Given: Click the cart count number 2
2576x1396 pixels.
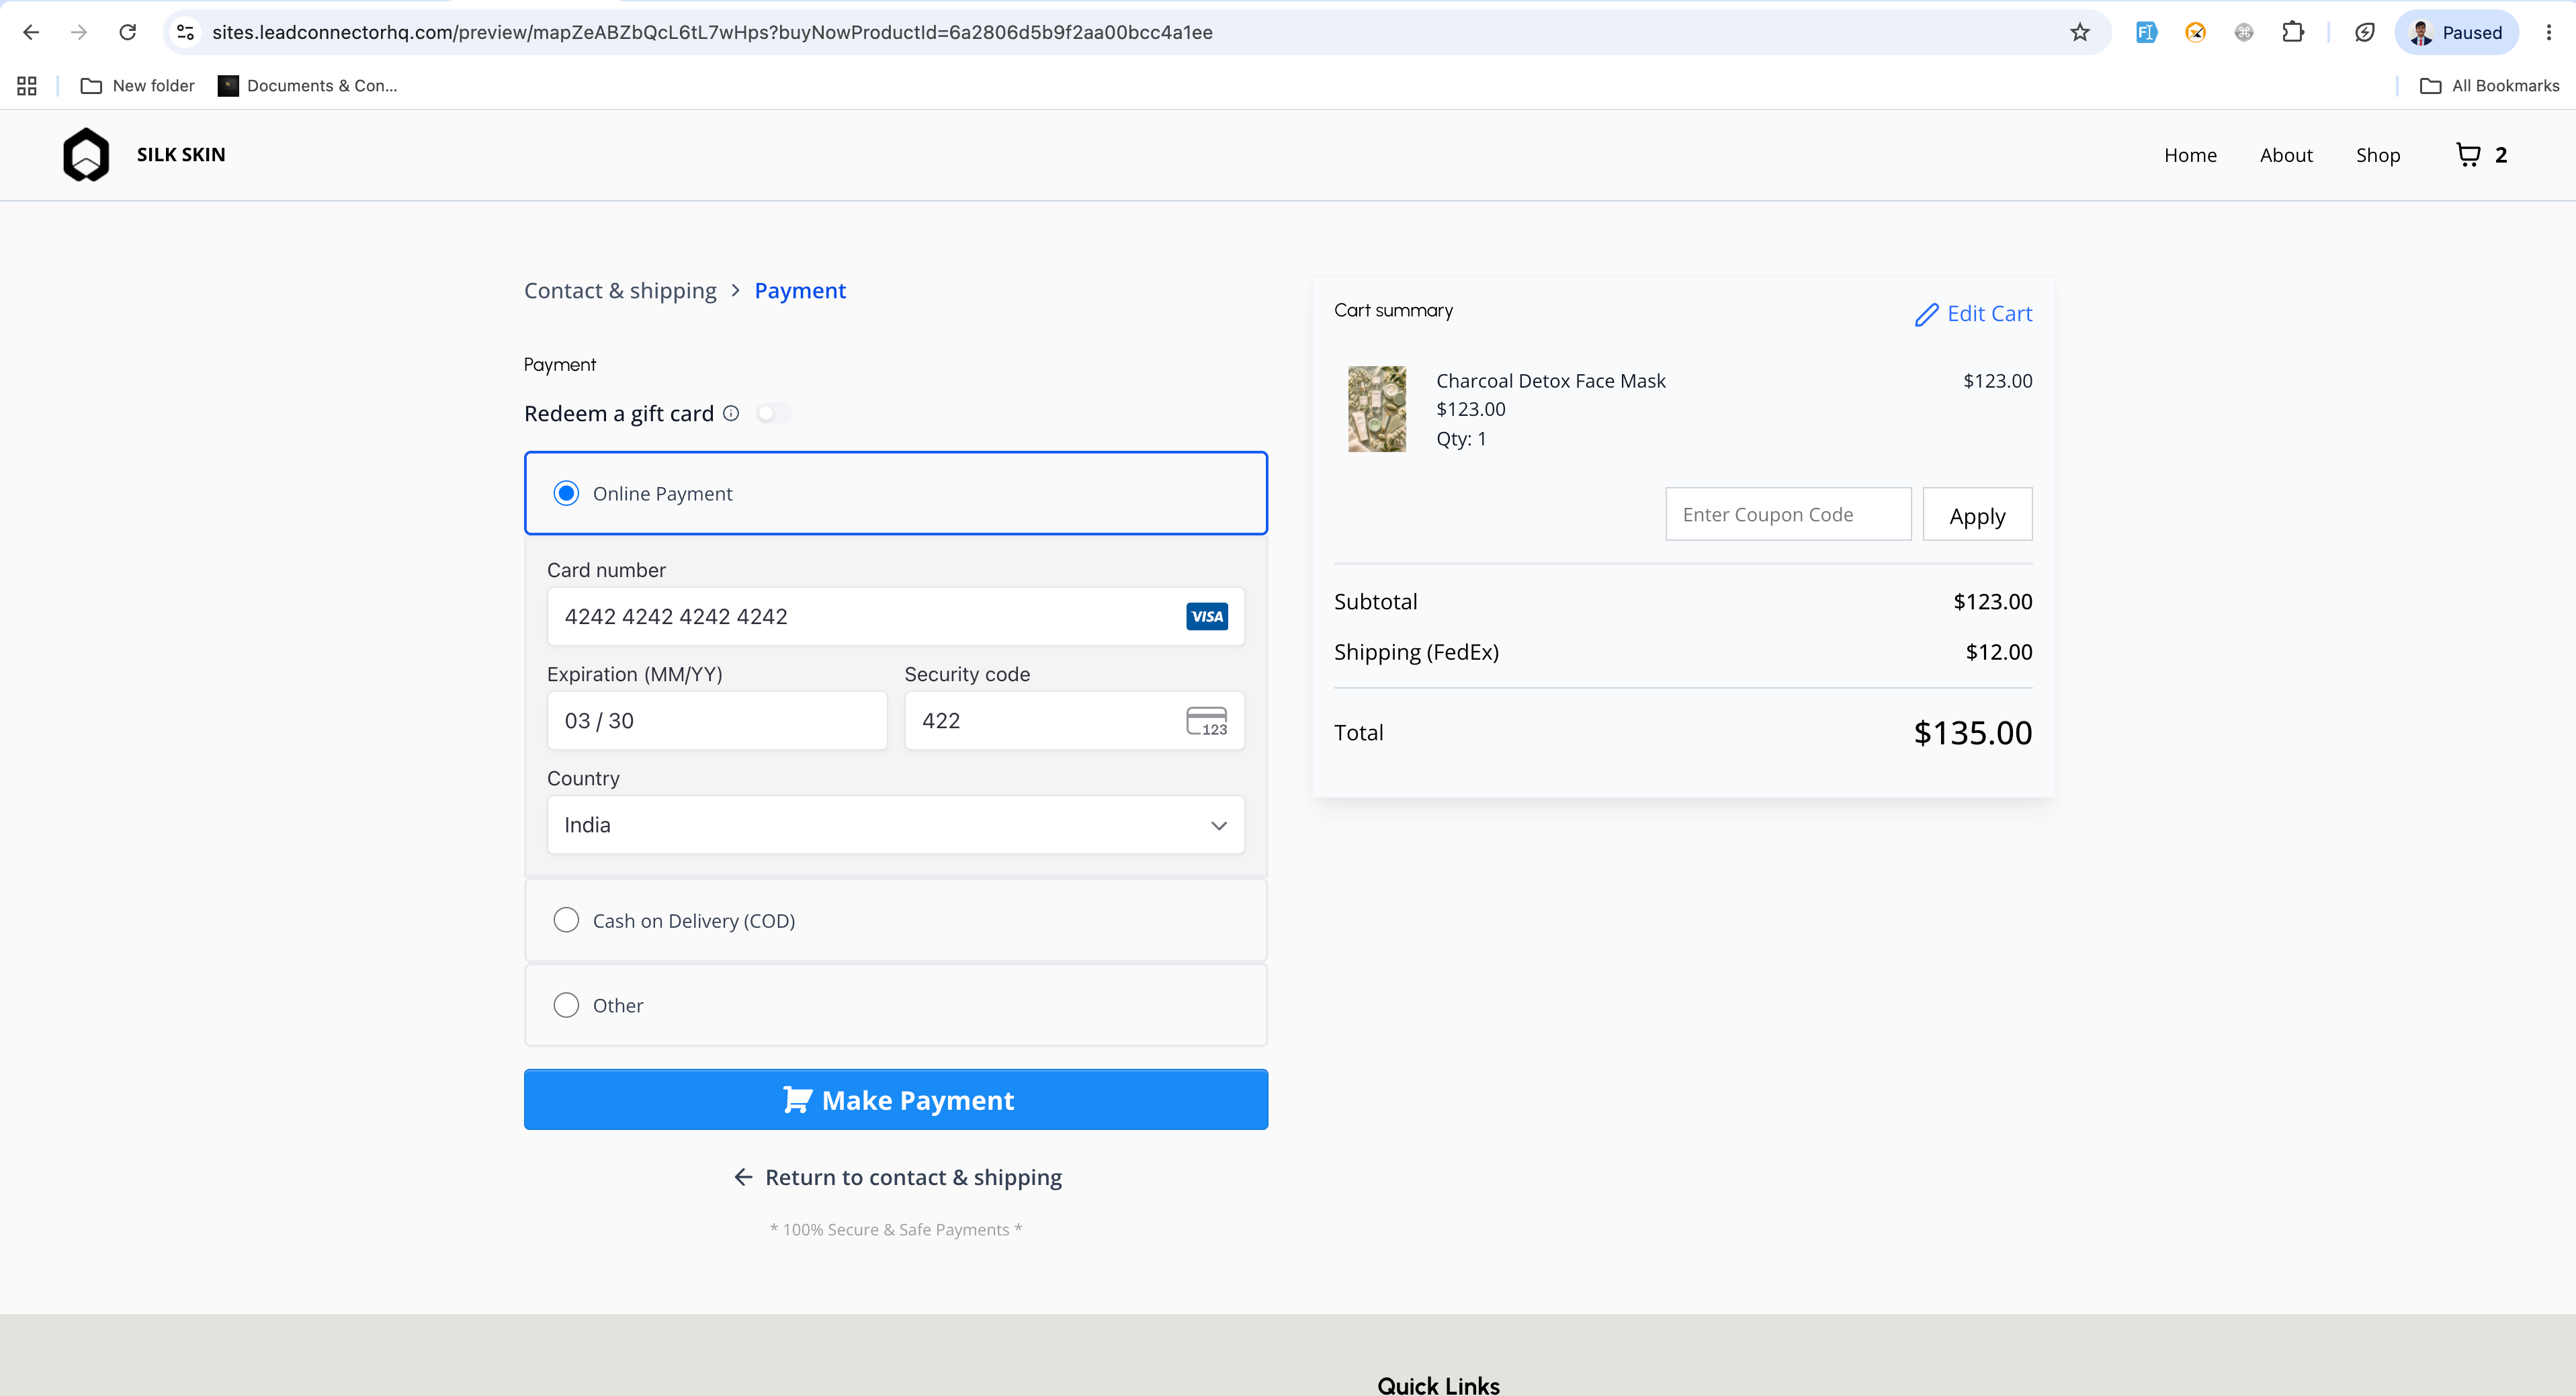Looking at the screenshot, I should pos(2500,155).
